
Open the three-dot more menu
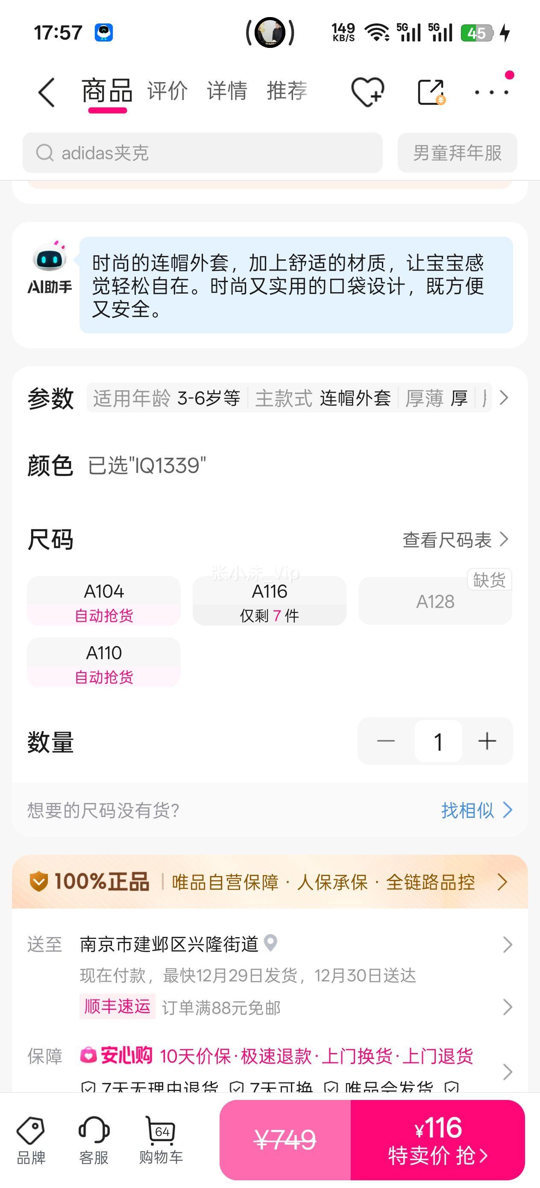pos(492,92)
